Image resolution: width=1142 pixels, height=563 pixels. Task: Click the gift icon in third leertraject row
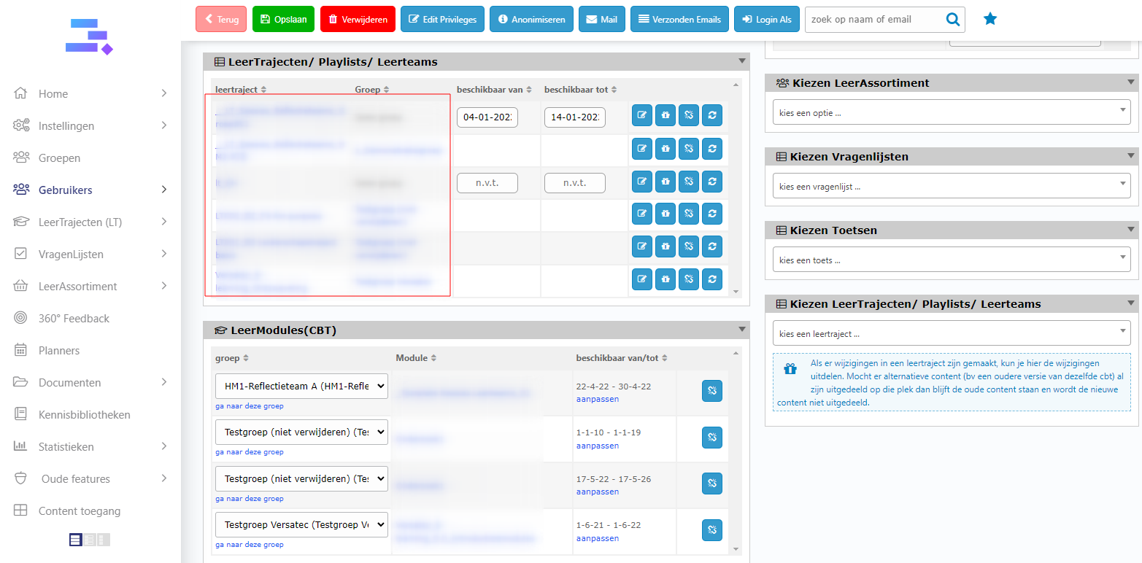coord(665,180)
